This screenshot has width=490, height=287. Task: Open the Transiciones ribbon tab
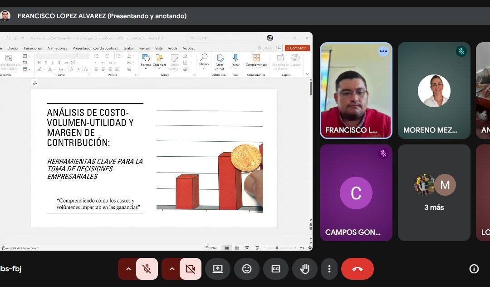[x=33, y=48]
